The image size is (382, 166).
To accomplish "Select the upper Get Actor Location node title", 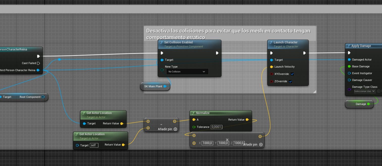I will 99,113.
